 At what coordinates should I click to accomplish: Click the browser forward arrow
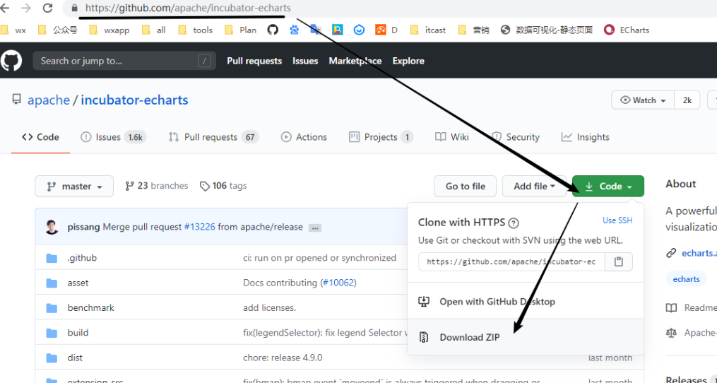point(25,8)
